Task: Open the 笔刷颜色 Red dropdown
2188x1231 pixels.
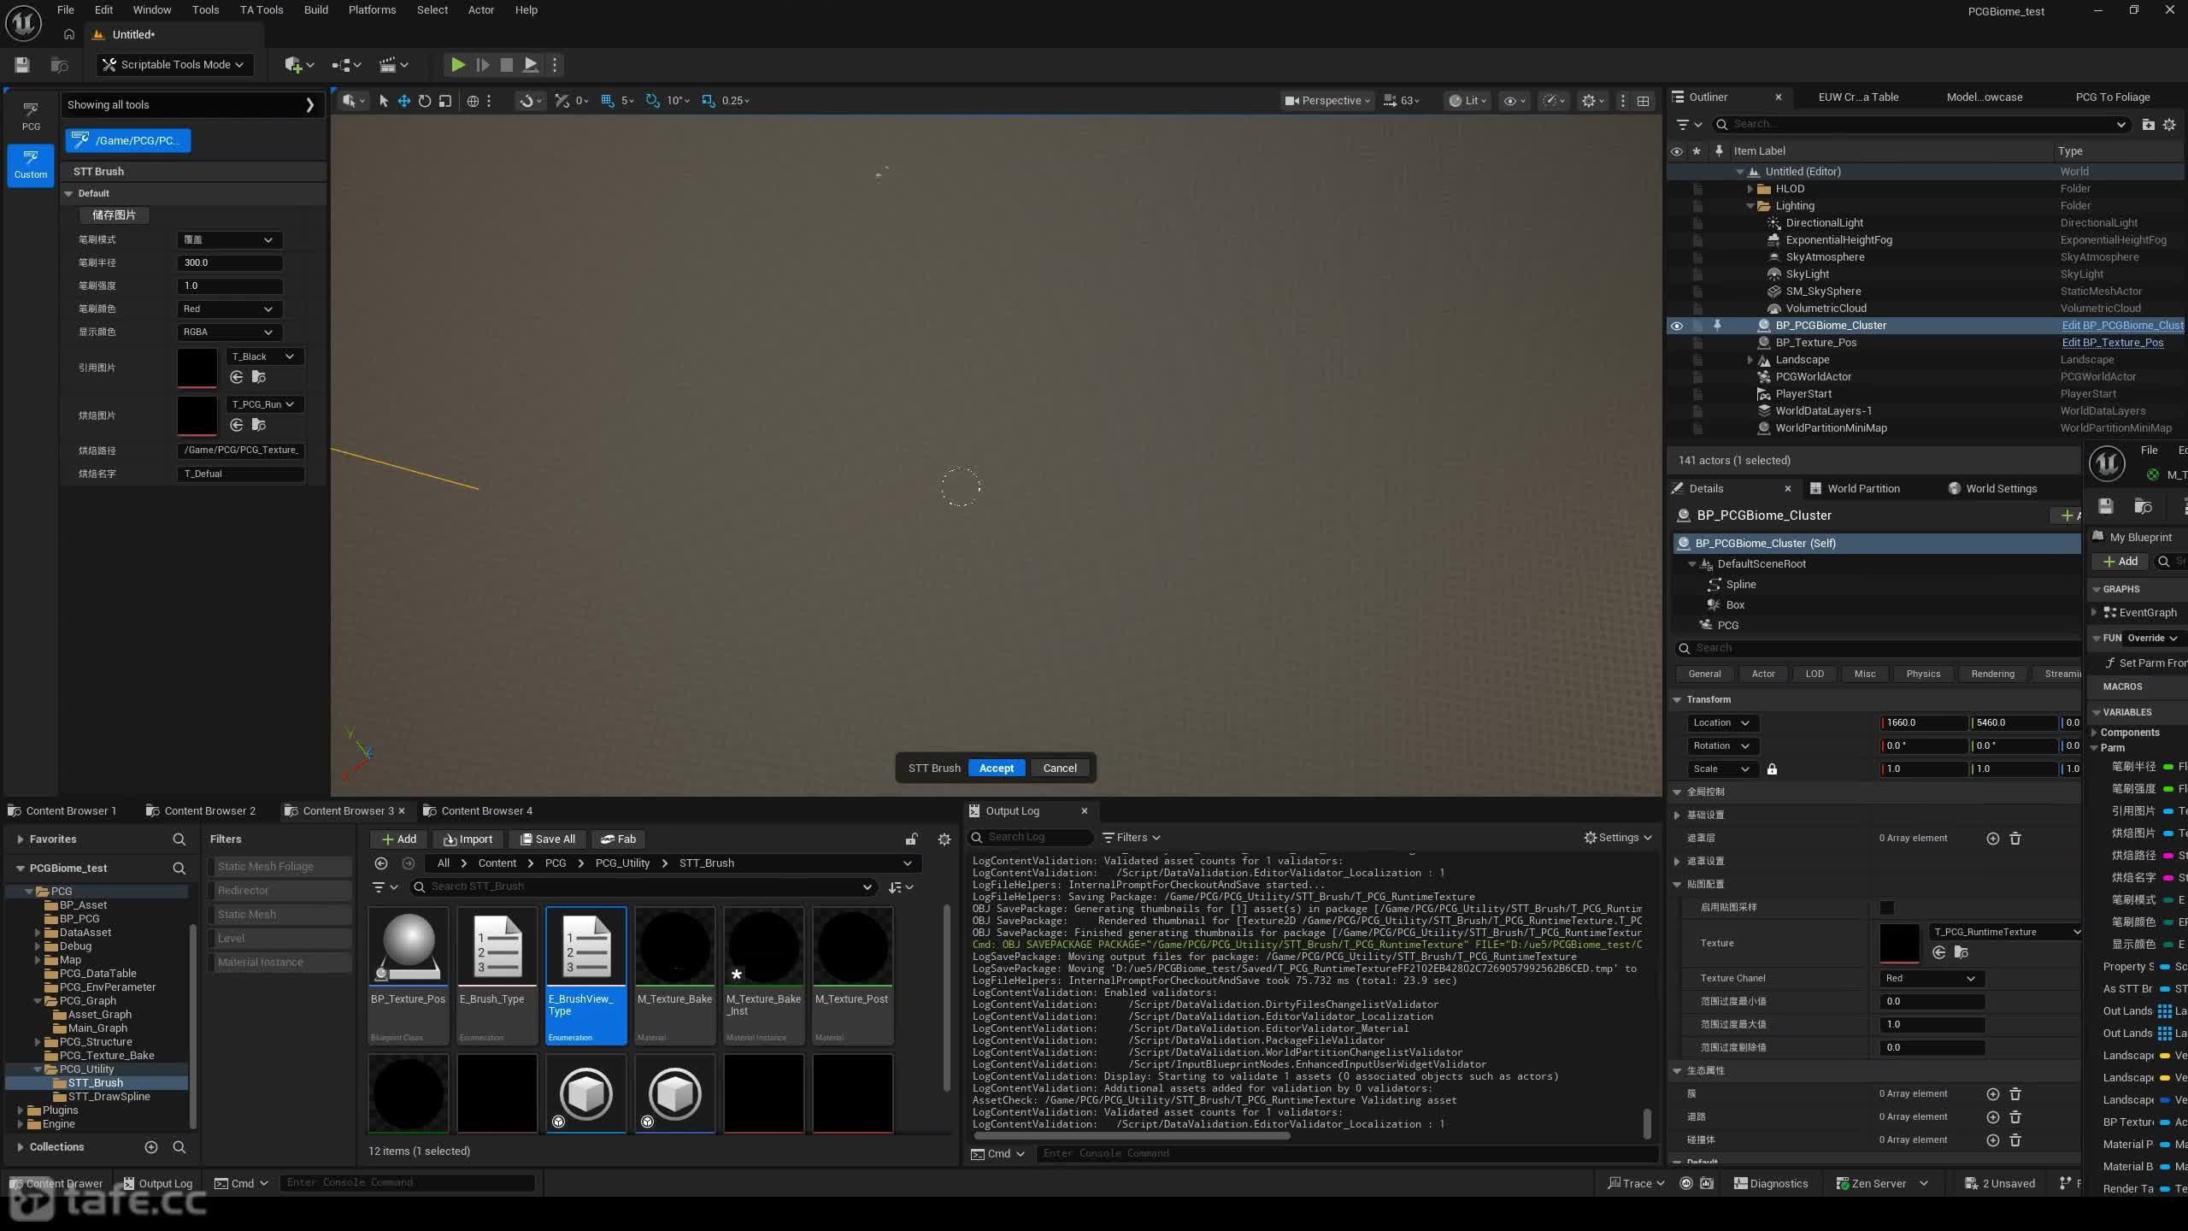Action: point(229,309)
